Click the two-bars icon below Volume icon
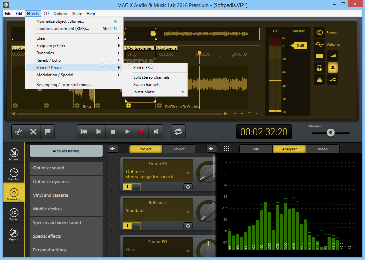 pos(320,56)
